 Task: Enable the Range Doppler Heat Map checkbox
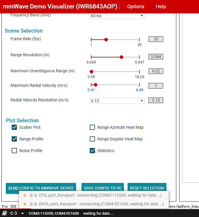click(x=92, y=139)
